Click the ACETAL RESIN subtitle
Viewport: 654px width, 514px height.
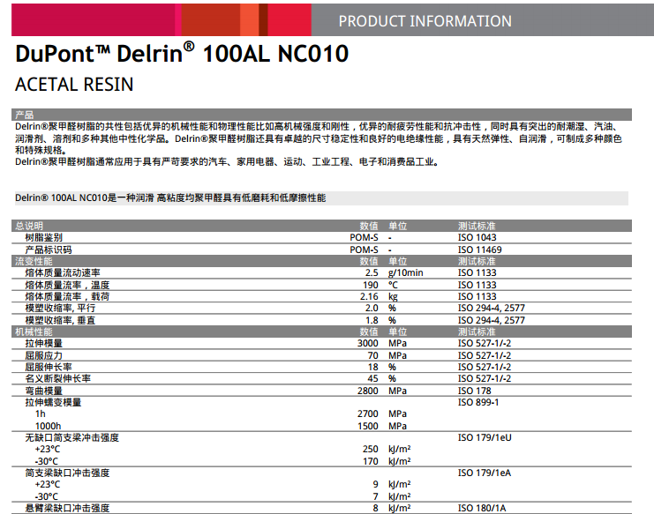(x=74, y=85)
